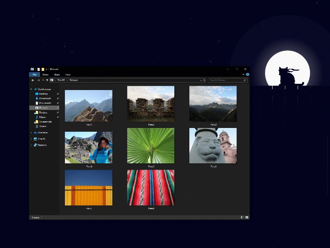The width and height of the screenshot is (330, 248).
Task: Select the Peru3 valley landscape thumbnail
Action: tap(213, 104)
